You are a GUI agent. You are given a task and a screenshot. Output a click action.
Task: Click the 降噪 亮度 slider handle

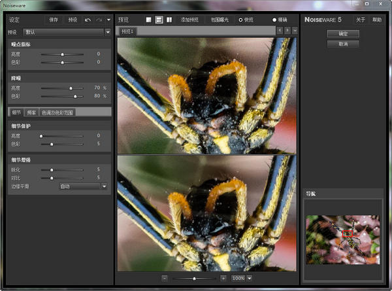(x=71, y=88)
